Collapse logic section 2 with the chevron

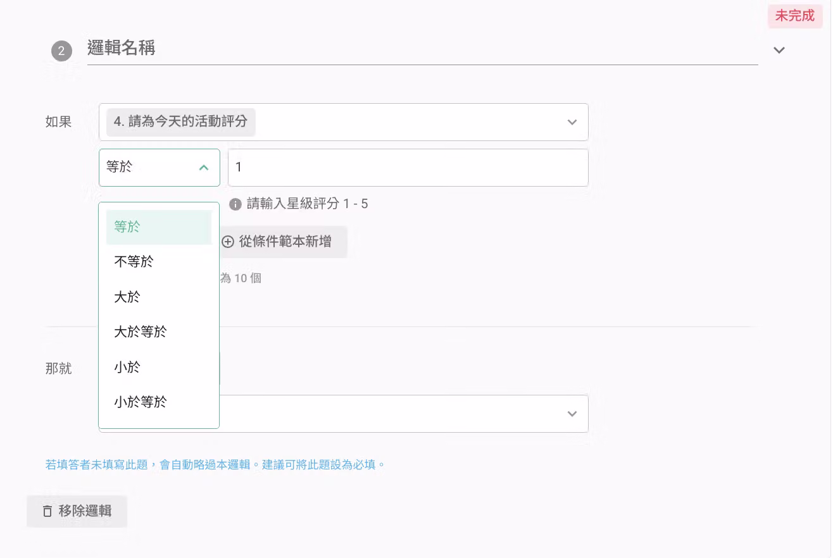point(779,50)
